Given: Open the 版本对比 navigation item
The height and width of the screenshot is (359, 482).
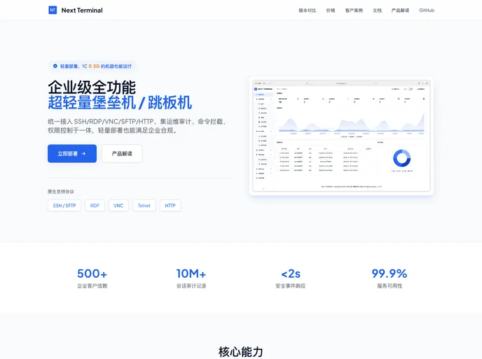Looking at the screenshot, I should (307, 11).
